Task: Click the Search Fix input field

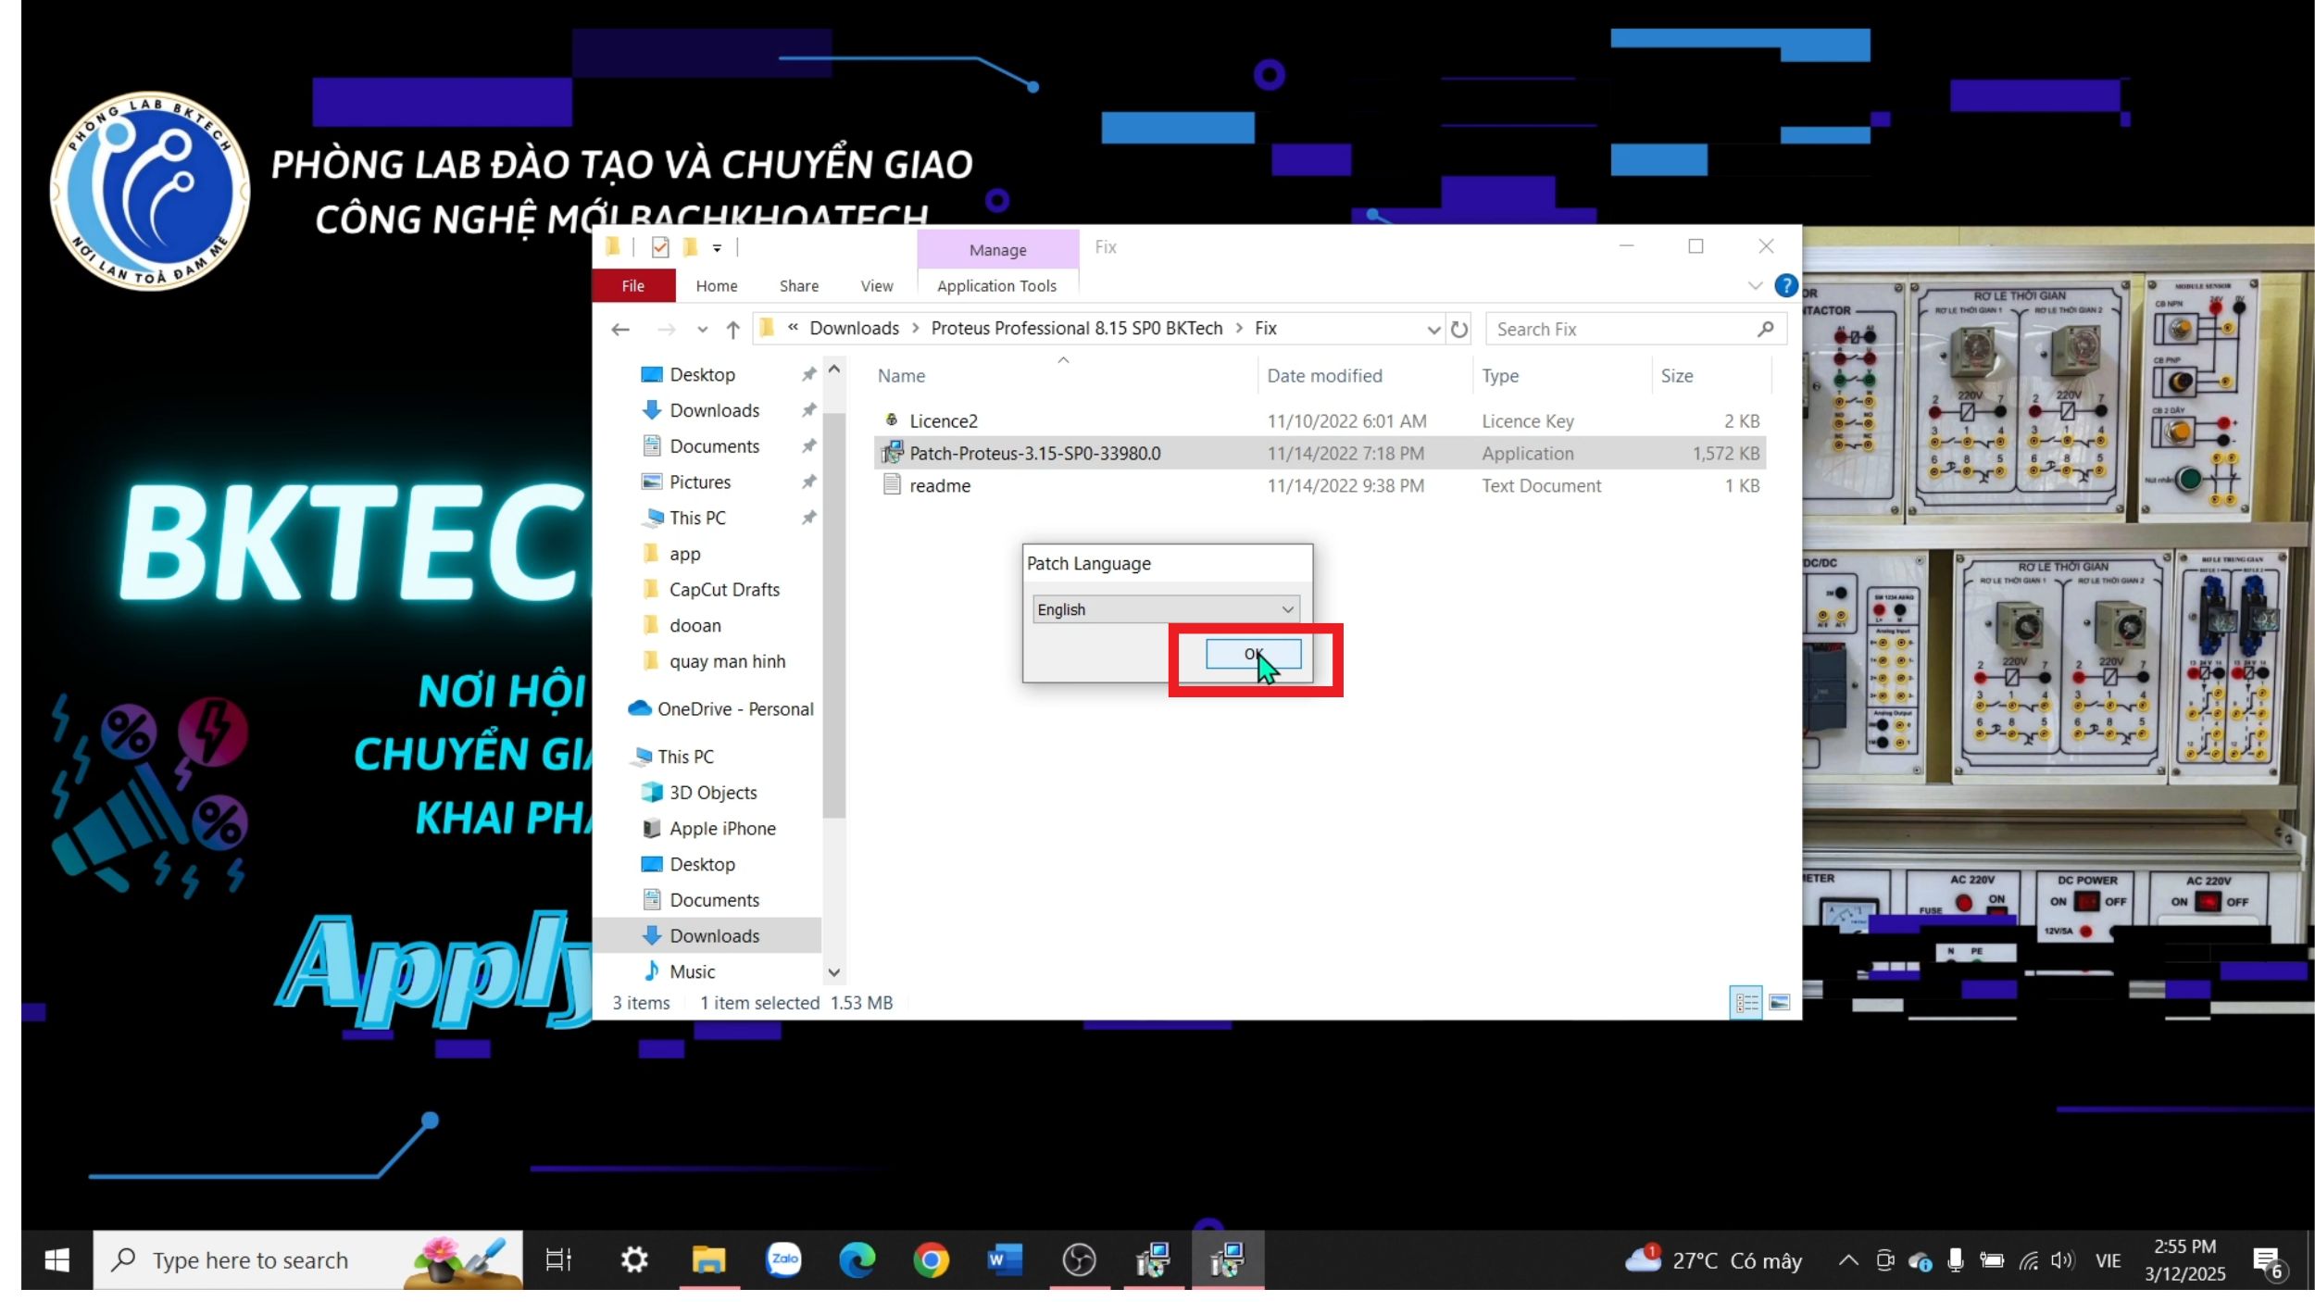Action: [x=1634, y=329]
